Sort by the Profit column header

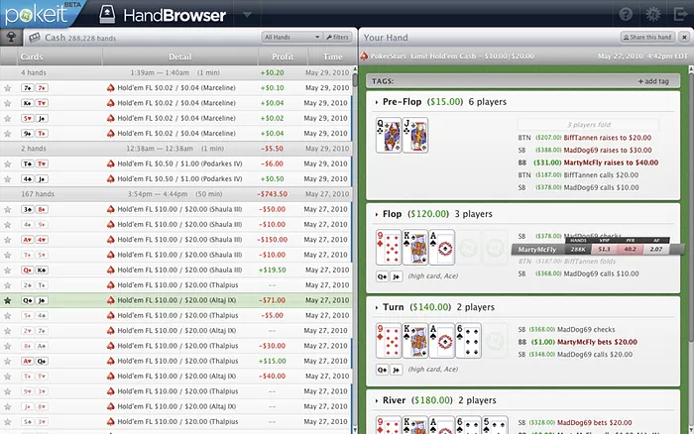(283, 56)
